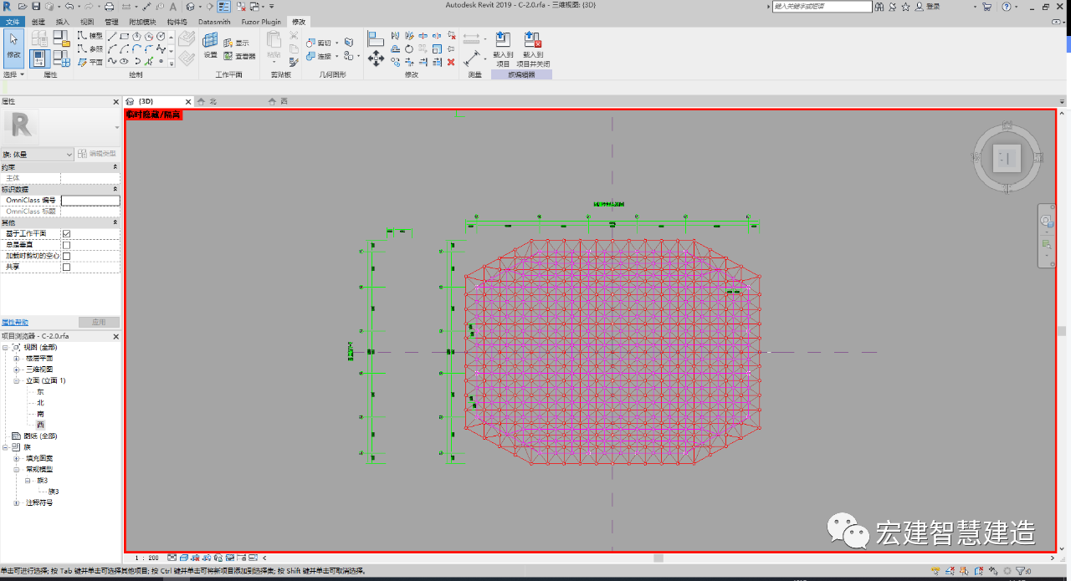Image resolution: width=1071 pixels, height=581 pixels.
Task: Check the 共享 checkbox
Action: click(x=66, y=267)
